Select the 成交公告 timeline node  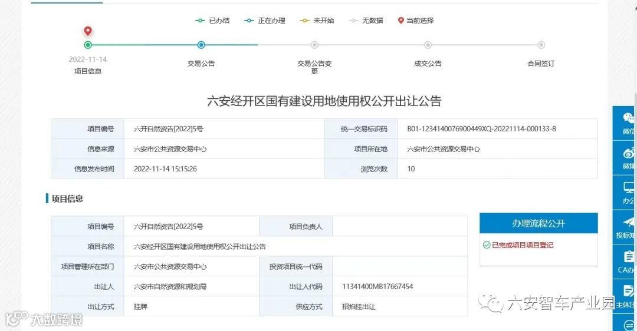coord(428,45)
